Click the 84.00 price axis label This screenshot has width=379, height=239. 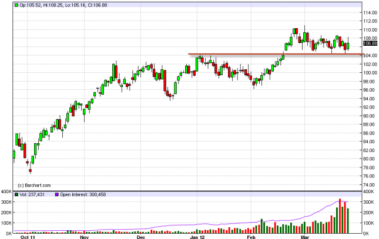point(370,142)
